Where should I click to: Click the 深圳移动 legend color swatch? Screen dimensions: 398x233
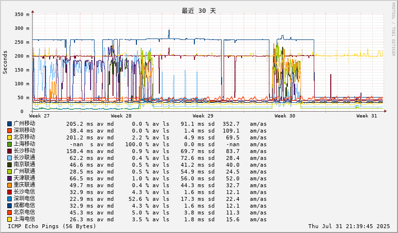tap(9, 131)
